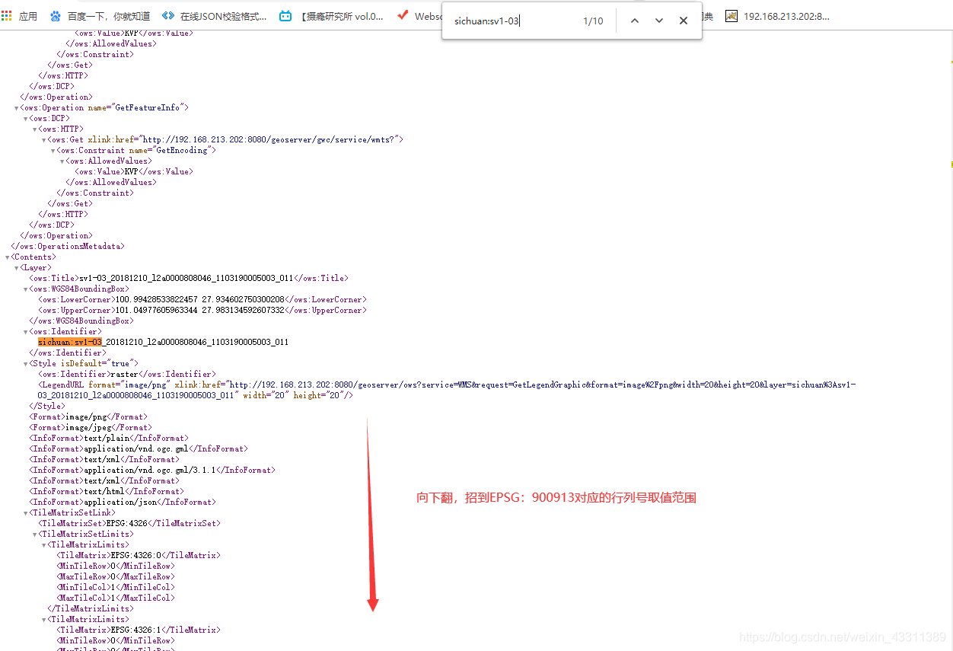Click the highlighted sichuan:sv1-03 identifier text

coord(70,343)
